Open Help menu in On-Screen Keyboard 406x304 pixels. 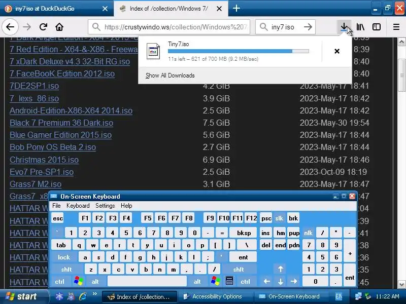coord(126,206)
